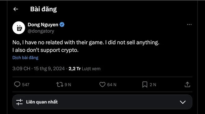Click the Dong Nguyen display name
Image resolution: width=205 pixels, height=114 pixels.
pos(43,25)
